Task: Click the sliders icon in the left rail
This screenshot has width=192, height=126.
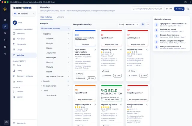Action: (5, 54)
